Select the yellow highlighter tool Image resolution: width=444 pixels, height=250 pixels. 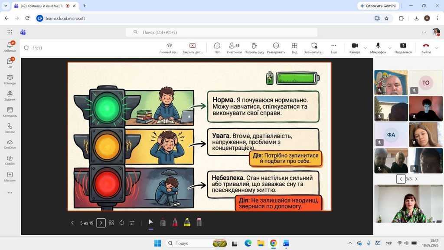click(x=187, y=223)
